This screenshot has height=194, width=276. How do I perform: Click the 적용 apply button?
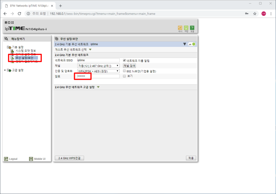click(191, 158)
